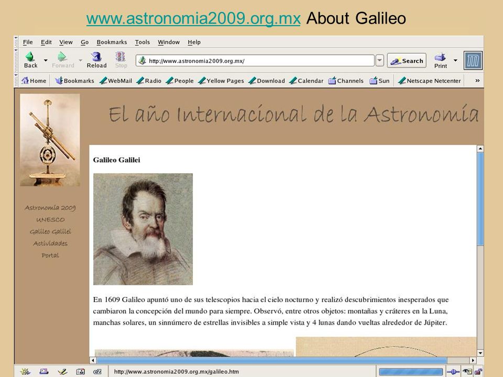Click the page proxy icon in URL bar
The height and width of the screenshot is (377, 503).
point(143,61)
